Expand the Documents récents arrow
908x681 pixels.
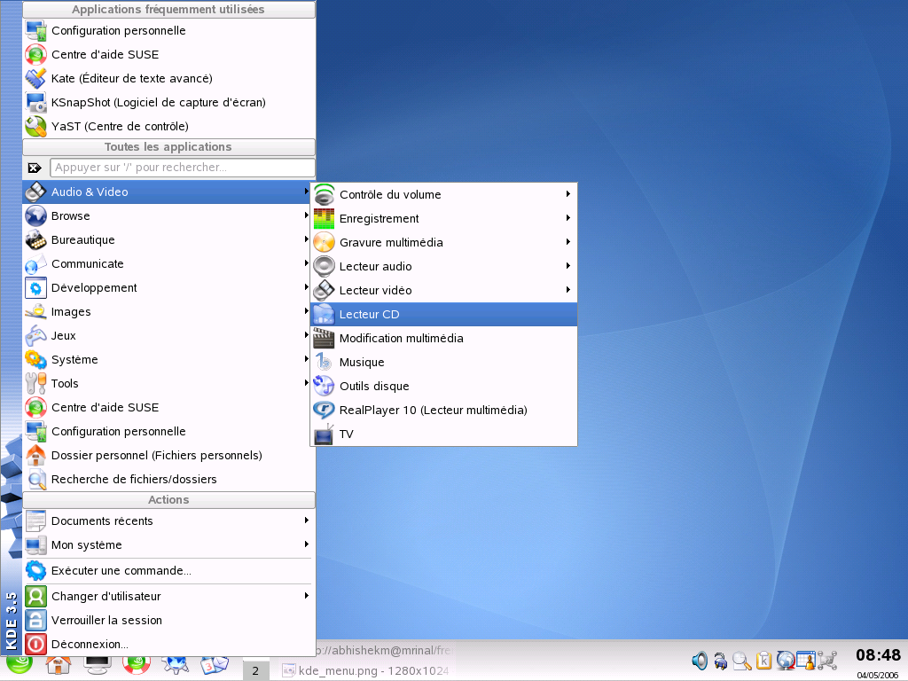(x=306, y=521)
